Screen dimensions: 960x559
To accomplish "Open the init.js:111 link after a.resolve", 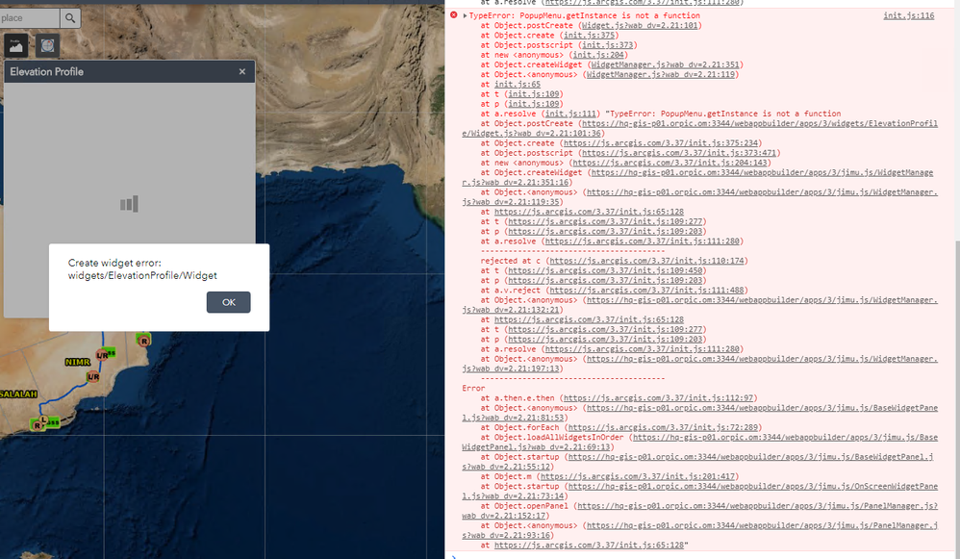I will pos(570,114).
